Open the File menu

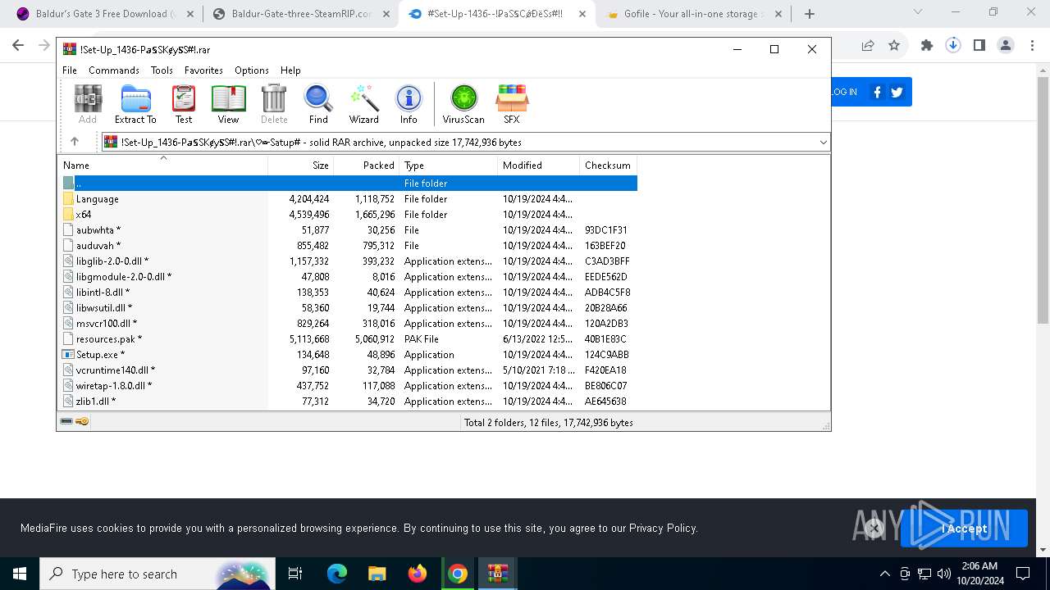70,70
